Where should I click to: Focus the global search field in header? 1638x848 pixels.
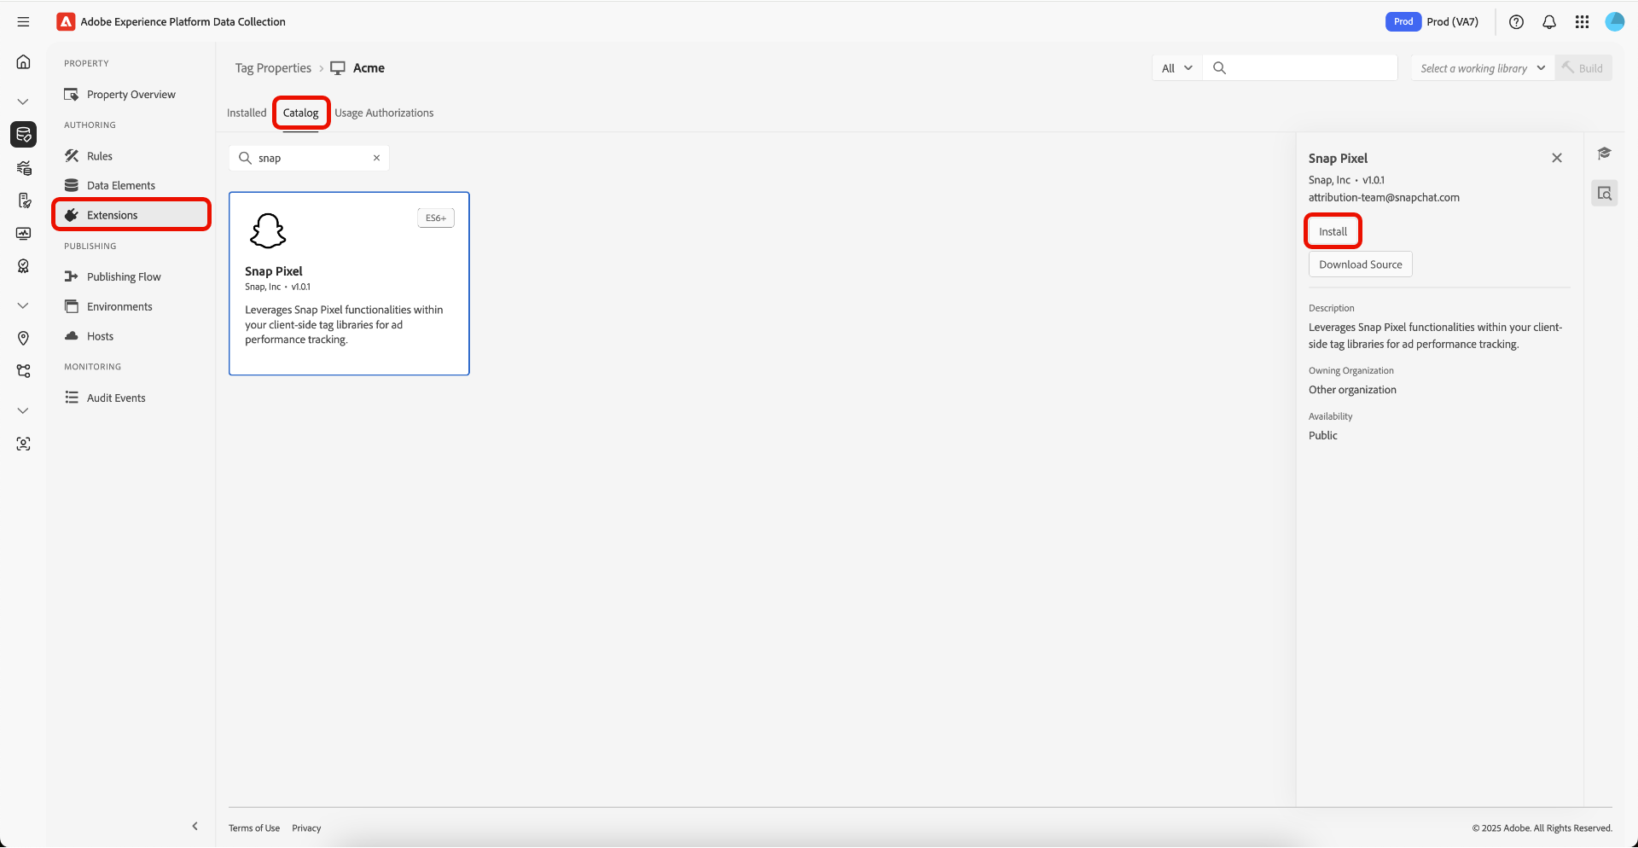1300,68
